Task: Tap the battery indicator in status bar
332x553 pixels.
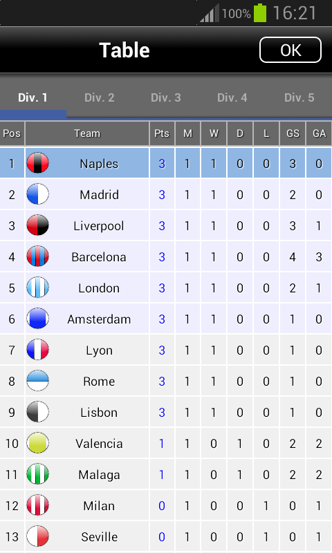Action: click(260, 13)
